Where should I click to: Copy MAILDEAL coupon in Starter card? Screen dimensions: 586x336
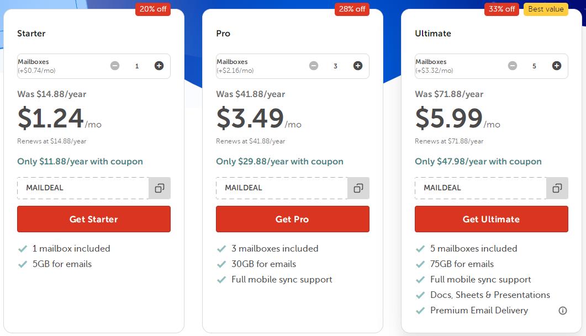click(x=160, y=188)
